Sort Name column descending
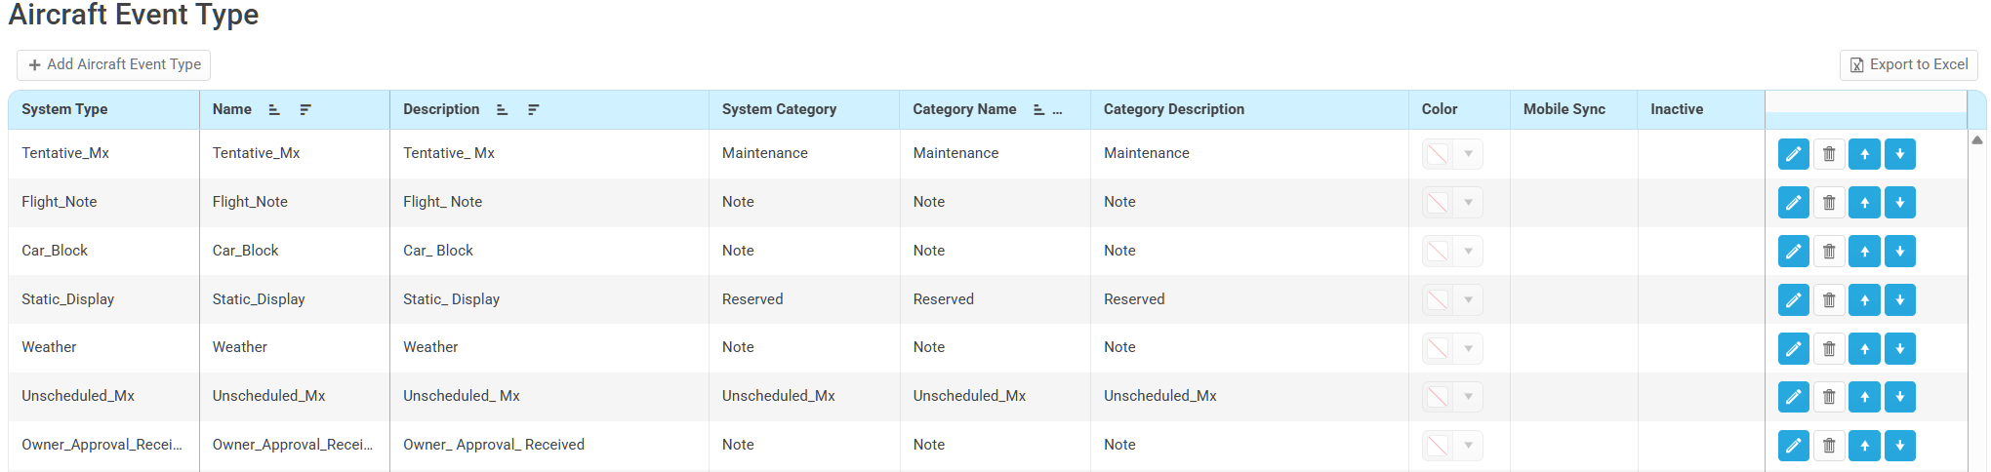 tap(305, 110)
